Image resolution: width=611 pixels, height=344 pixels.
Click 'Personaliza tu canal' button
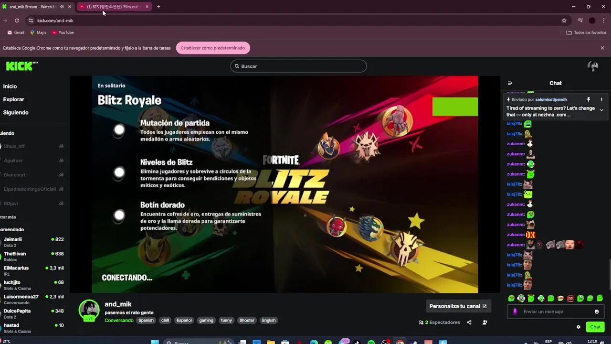[x=458, y=306]
